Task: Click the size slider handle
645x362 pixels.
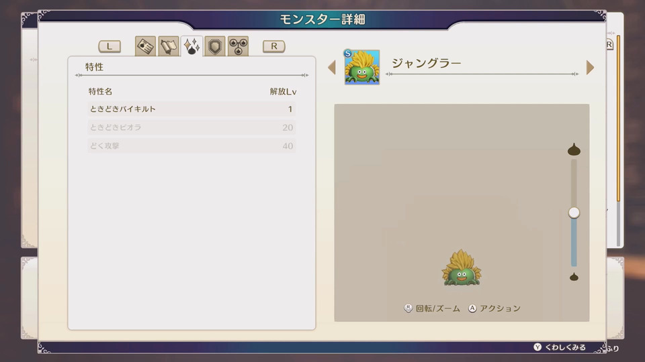Action: tap(574, 213)
